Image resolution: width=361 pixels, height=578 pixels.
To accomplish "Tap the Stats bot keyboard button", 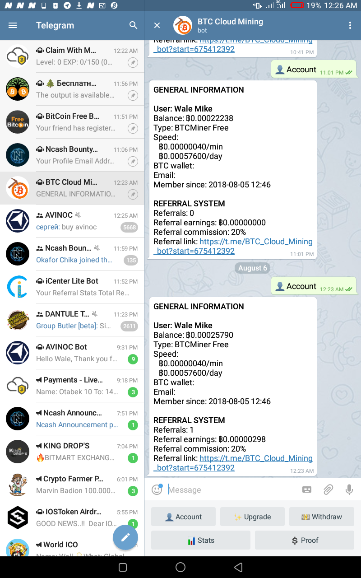I will tap(200, 540).
